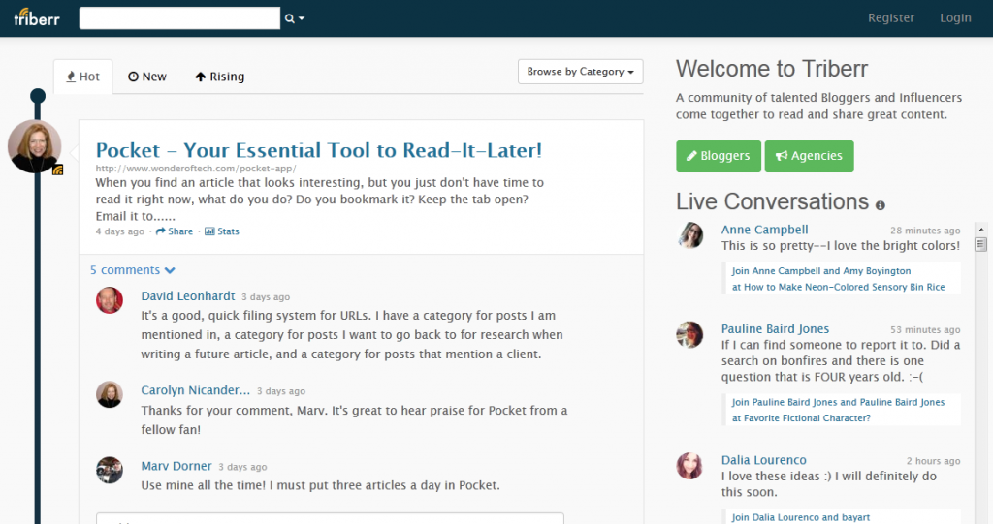Click Anne Campbell's avatar in Live Conversations

(x=690, y=234)
